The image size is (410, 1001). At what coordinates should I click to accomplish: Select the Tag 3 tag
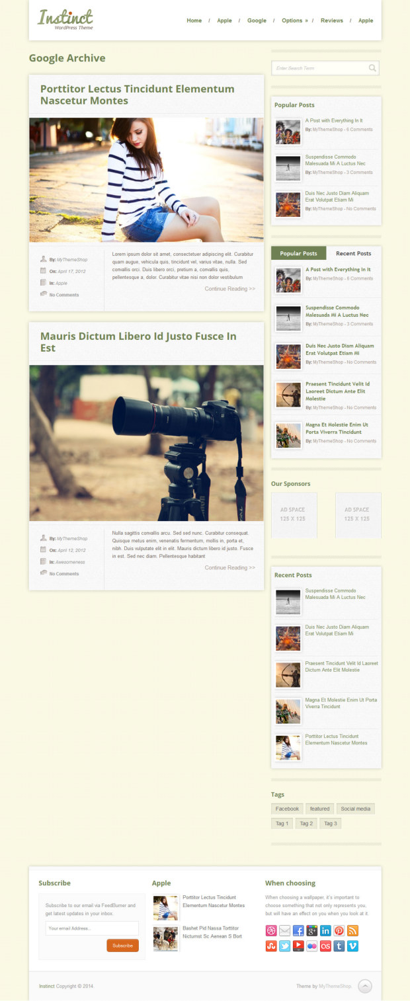331,823
